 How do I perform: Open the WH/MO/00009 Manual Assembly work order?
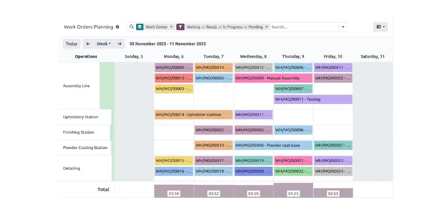tap(273, 78)
